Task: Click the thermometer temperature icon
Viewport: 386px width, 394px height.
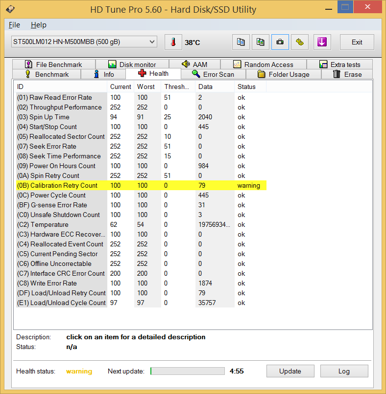Action: 173,42
